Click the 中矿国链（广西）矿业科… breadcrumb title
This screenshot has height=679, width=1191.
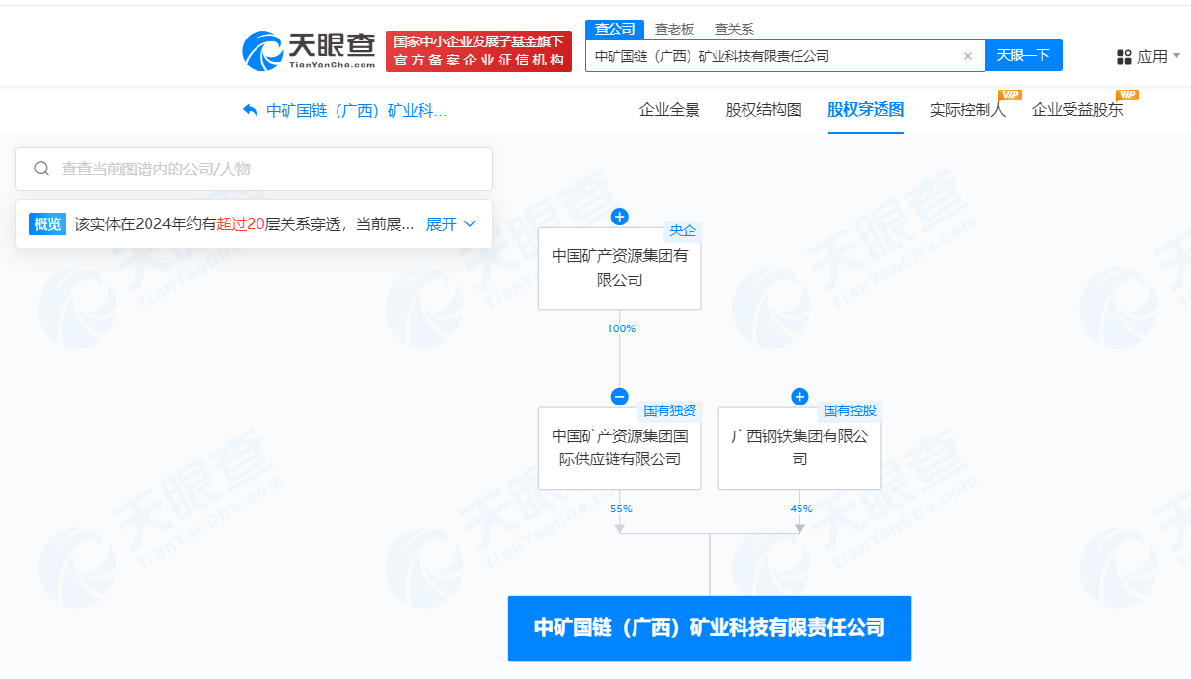[356, 110]
